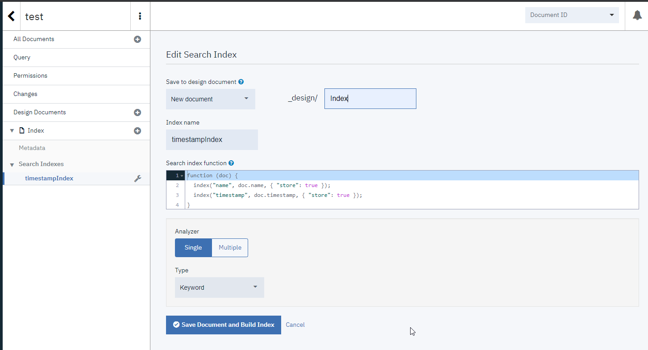Open notifications bell icon
The image size is (648, 350).
tap(637, 15)
